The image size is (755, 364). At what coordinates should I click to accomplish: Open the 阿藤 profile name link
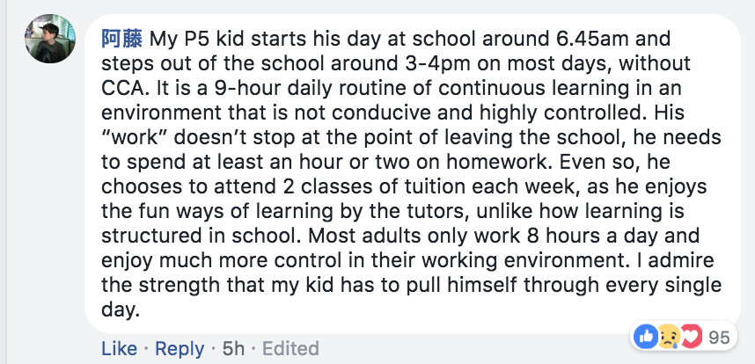[121, 39]
